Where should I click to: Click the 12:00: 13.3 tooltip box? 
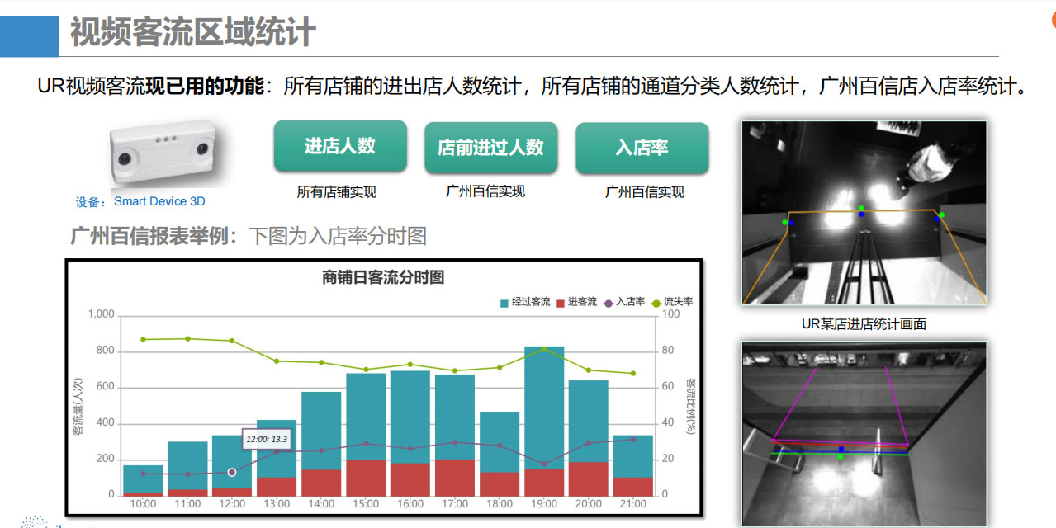pos(271,439)
